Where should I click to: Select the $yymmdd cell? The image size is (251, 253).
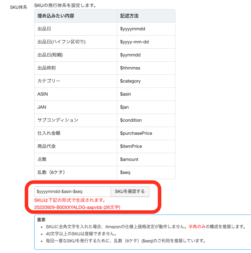point(146,55)
